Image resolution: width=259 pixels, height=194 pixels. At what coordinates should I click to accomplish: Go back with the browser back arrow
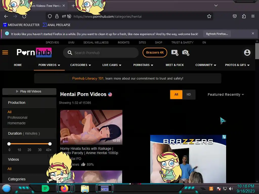pos(6,16)
